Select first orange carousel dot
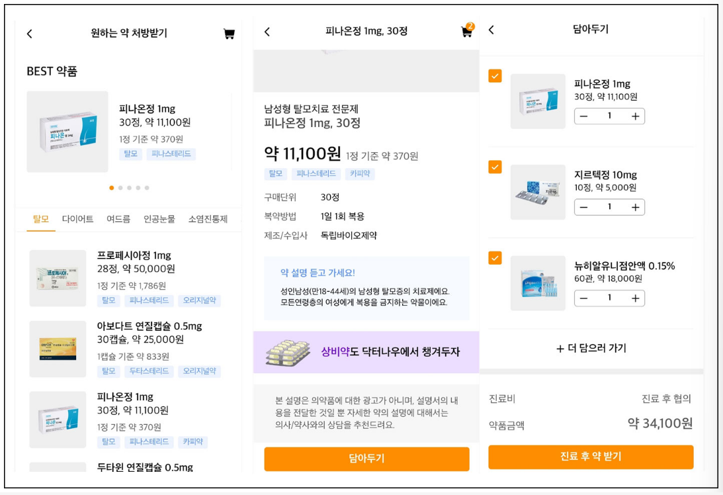Viewport: 723px width, 495px height. click(x=112, y=188)
